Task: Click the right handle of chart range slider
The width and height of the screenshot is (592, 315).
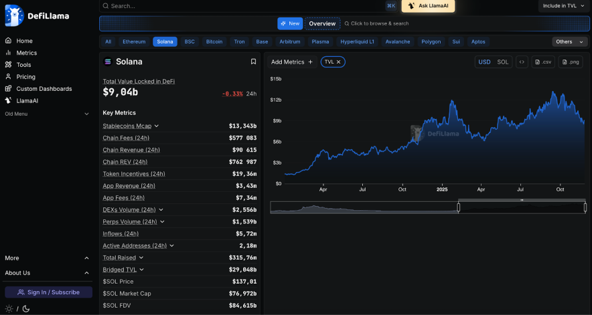Action: pyautogui.click(x=585, y=207)
